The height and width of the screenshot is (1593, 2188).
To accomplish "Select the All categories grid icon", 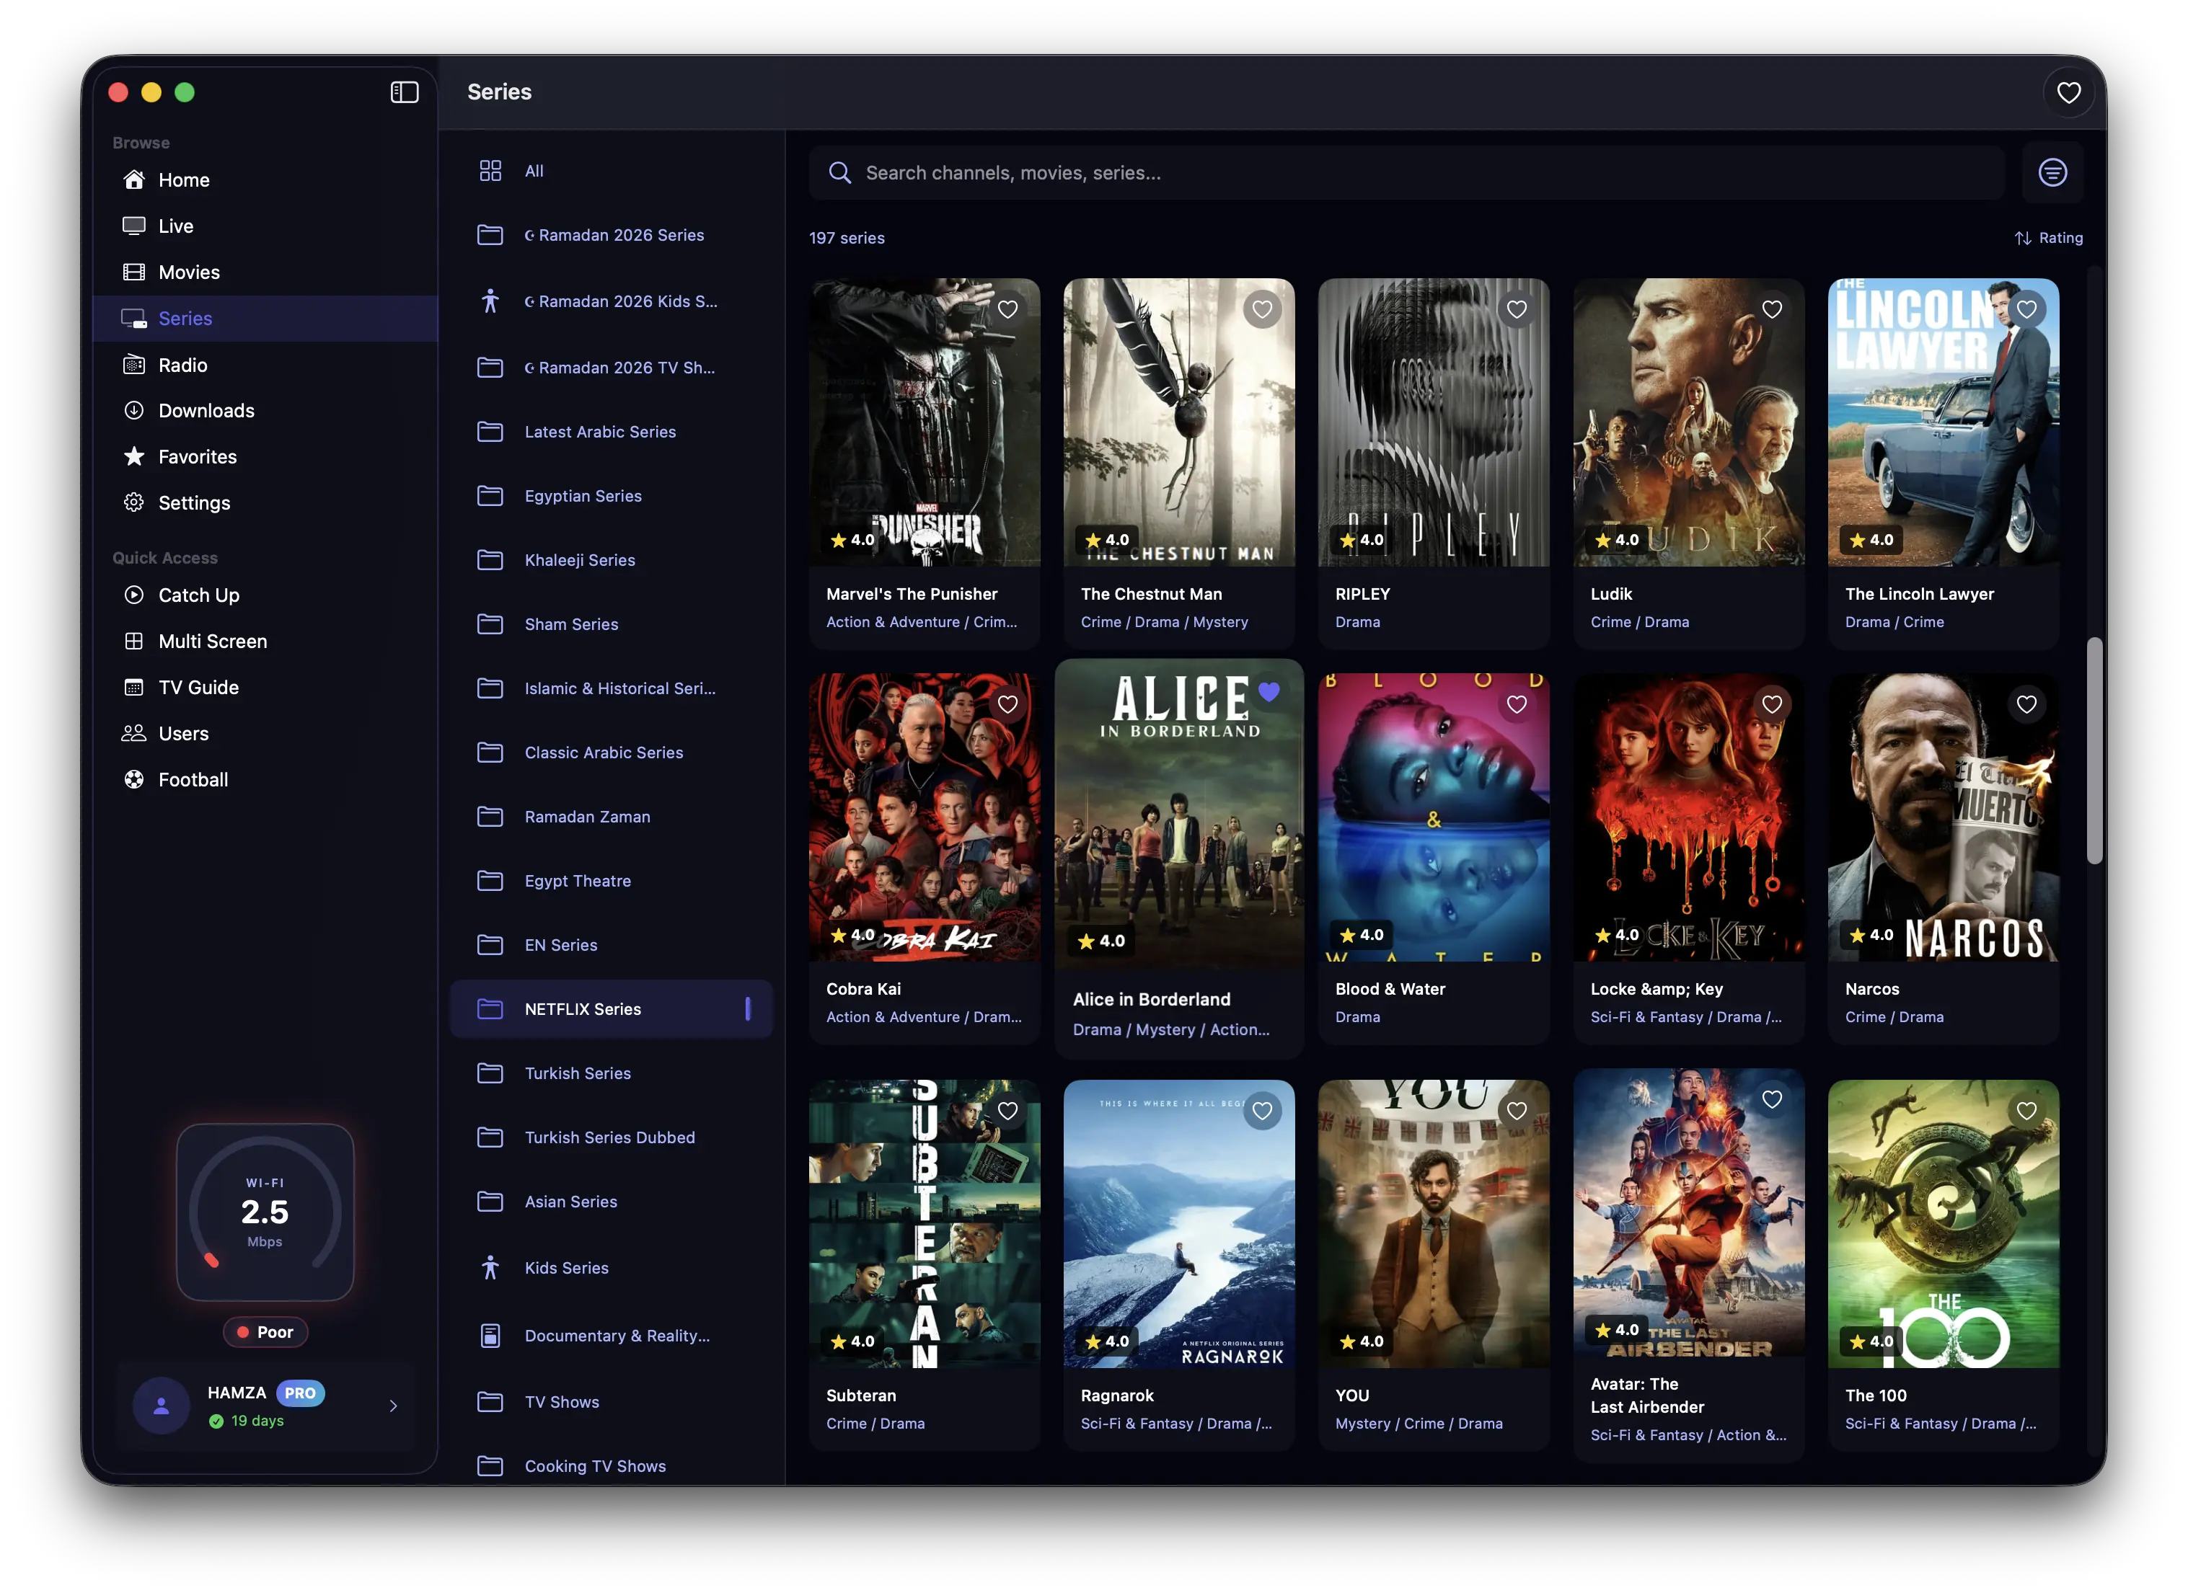I will point(490,171).
